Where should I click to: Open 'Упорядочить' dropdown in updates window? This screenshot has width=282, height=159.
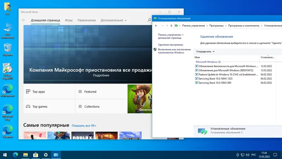pos(205,52)
